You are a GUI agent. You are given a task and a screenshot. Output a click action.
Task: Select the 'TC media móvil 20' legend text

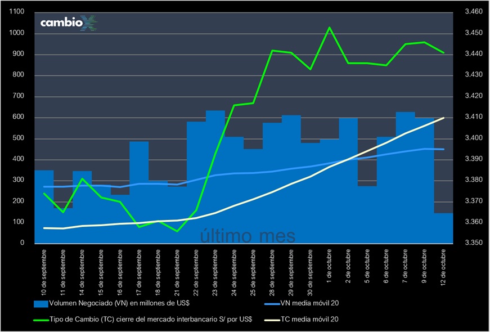(x=309, y=320)
